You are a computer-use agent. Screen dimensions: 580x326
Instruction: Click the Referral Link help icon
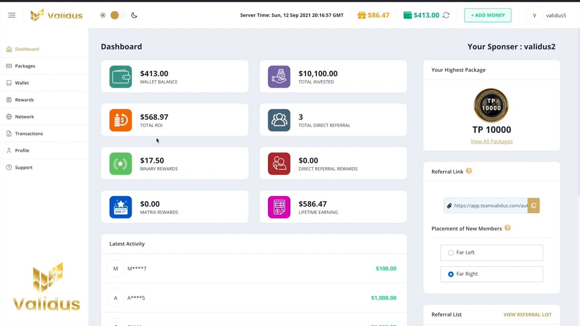point(469,171)
